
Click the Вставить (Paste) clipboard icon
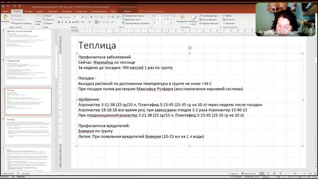5,17
